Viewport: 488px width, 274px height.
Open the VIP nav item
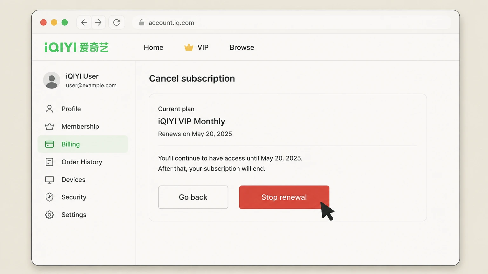203,47
